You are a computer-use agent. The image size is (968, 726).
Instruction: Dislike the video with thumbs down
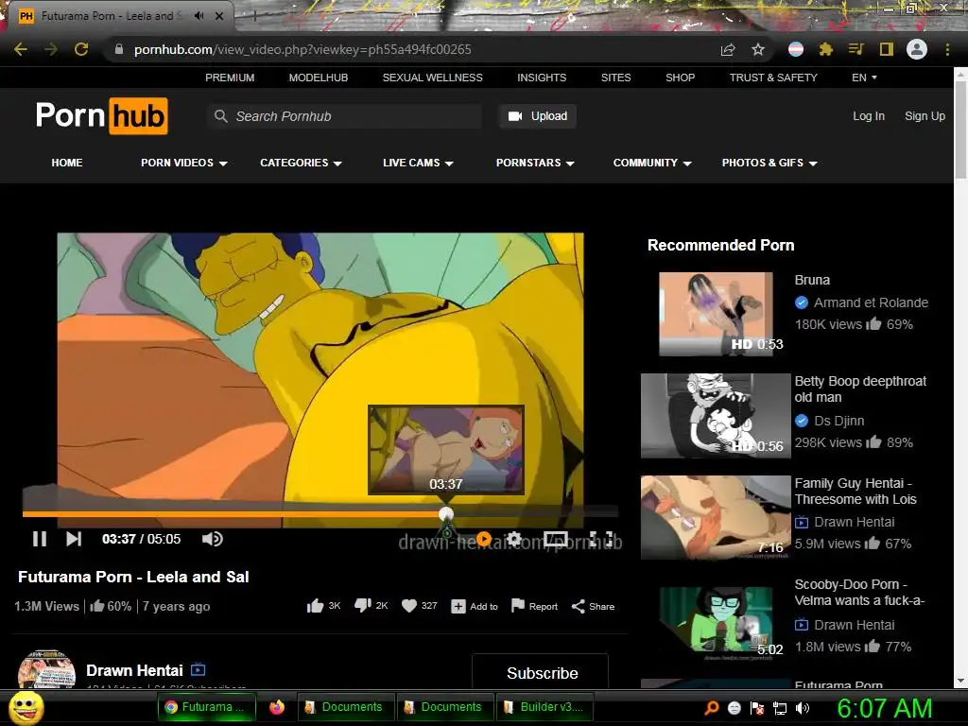pyautogui.click(x=362, y=606)
